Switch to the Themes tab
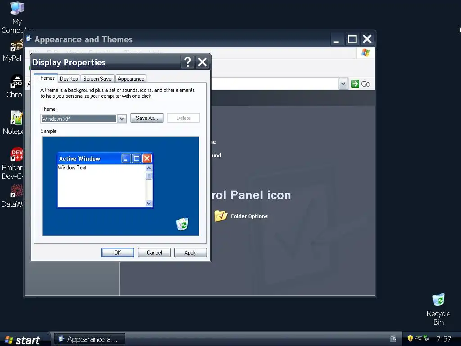This screenshot has height=346, width=461. 46,78
